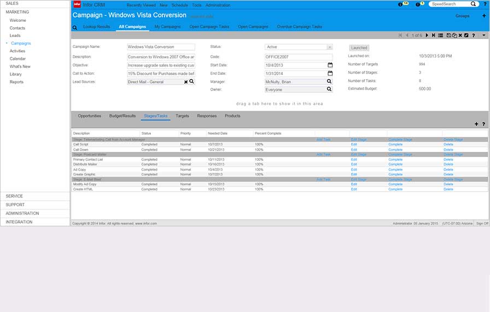
Task: Click Edit Stage for Telemarketing Call stage
Action: pos(359,140)
